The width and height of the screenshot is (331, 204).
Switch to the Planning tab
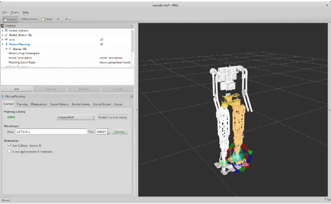click(x=22, y=104)
